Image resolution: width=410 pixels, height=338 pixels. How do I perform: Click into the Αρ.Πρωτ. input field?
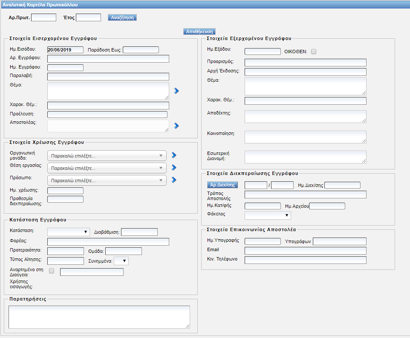click(x=44, y=17)
